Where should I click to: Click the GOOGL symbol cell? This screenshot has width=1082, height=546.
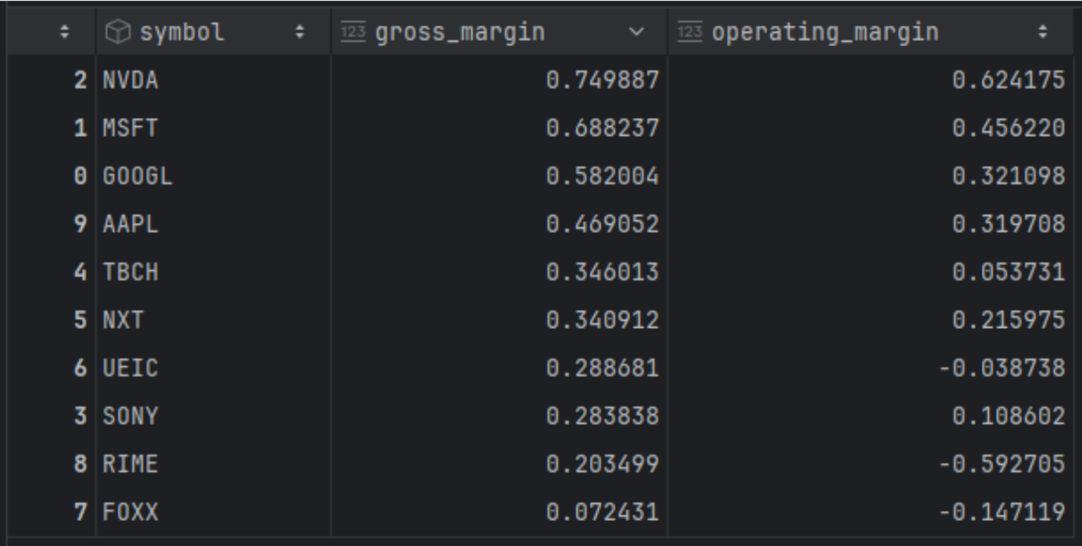(137, 176)
